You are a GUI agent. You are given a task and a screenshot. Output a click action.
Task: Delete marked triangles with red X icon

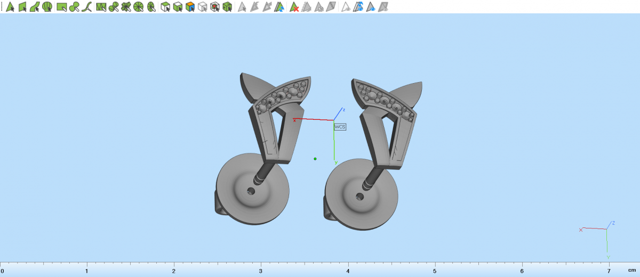(294, 7)
